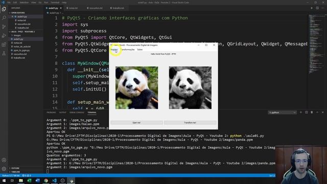Screen dimensions: 327x184
Task: Open the Search view in activity bar
Action: point(4,18)
